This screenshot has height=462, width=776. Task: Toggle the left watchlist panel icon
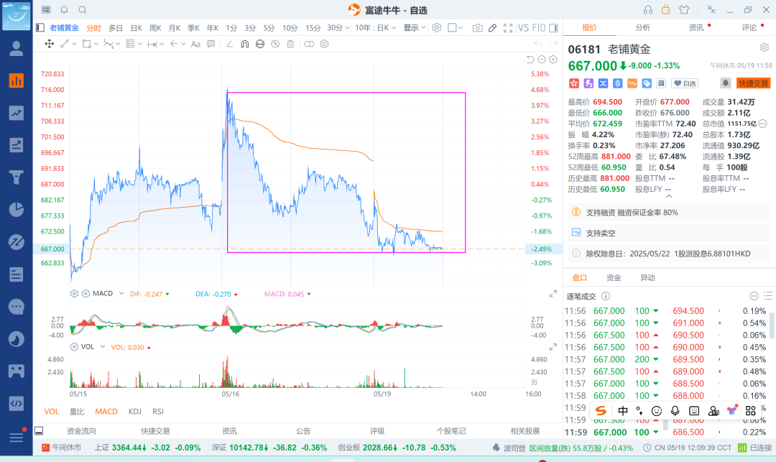[40, 28]
